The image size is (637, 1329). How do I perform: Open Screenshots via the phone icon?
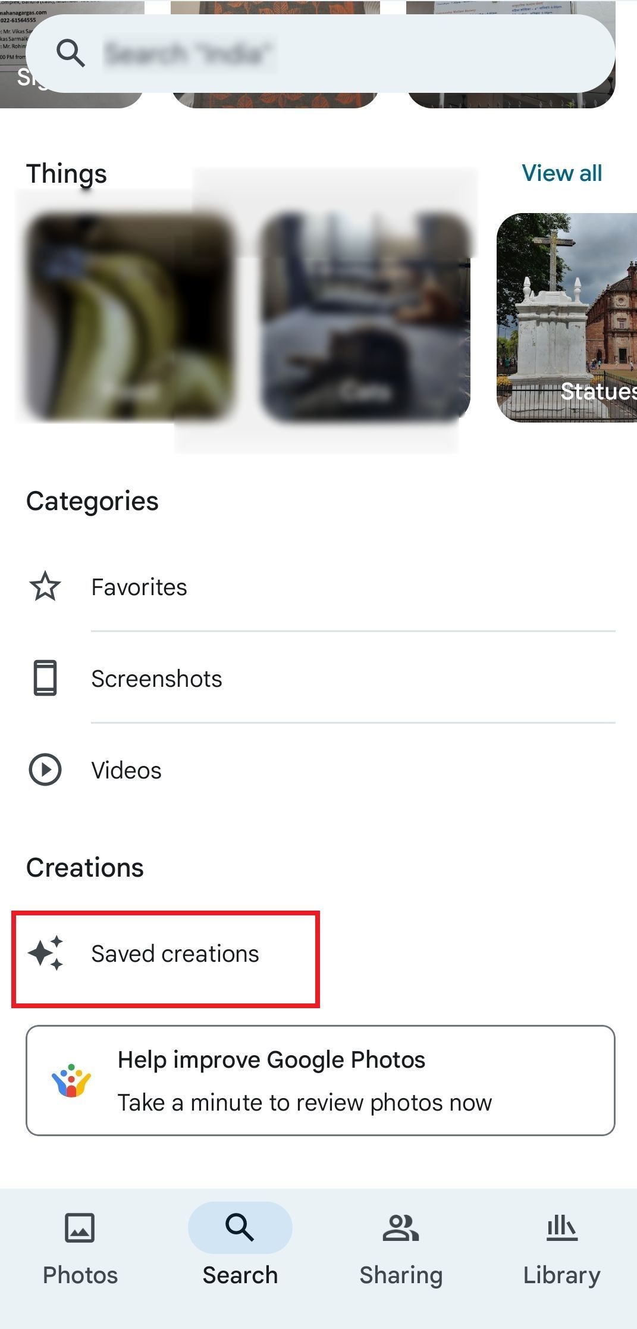tap(45, 678)
